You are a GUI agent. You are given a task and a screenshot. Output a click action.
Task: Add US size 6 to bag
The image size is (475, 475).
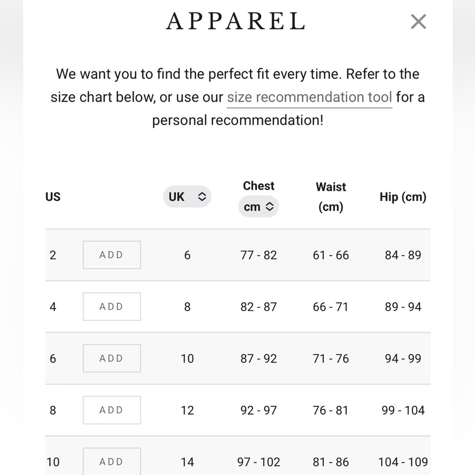coord(112,358)
